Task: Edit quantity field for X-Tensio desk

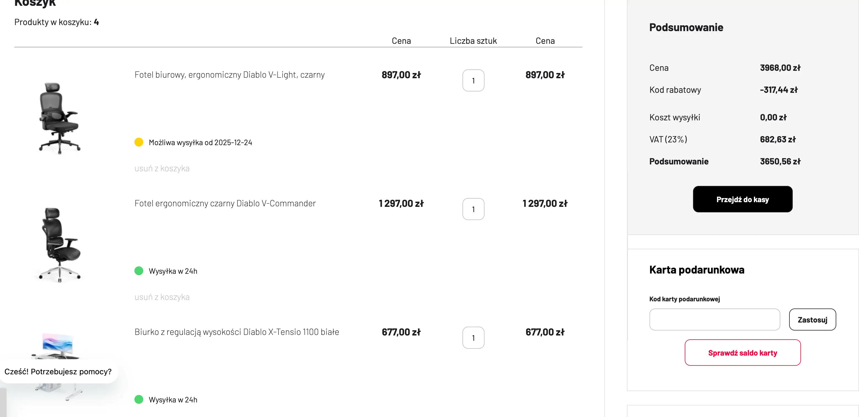Action: point(473,338)
